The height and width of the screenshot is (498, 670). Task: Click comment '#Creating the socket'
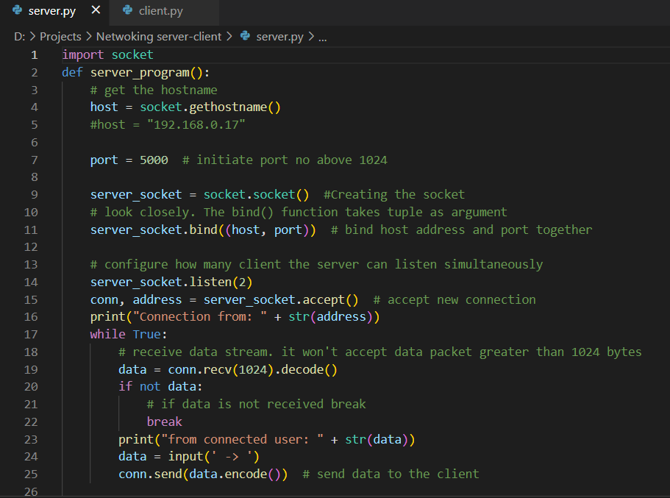coord(394,195)
